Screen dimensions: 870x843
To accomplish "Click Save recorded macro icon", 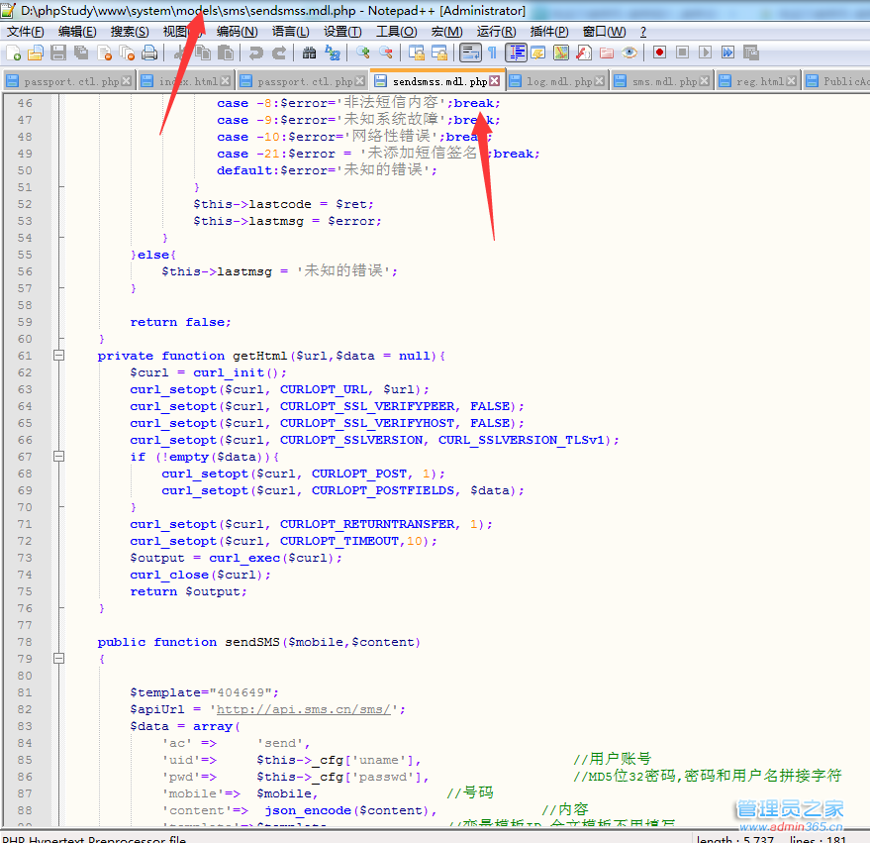I will coord(750,53).
